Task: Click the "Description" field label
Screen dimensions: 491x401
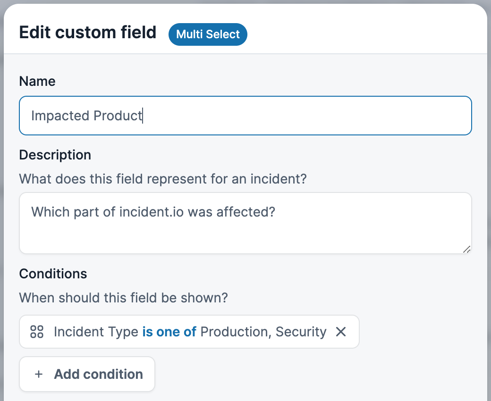Action: click(55, 155)
